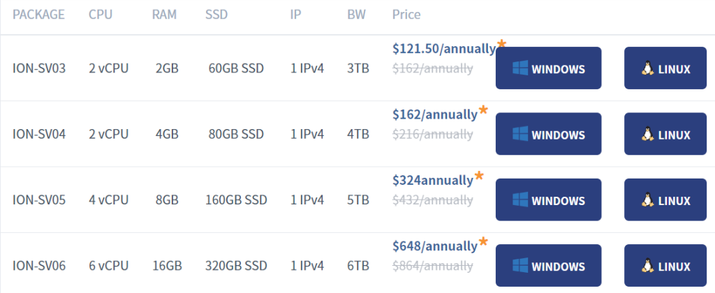
Task: Order ION-SV04 with the LINUX button
Action: [665, 134]
